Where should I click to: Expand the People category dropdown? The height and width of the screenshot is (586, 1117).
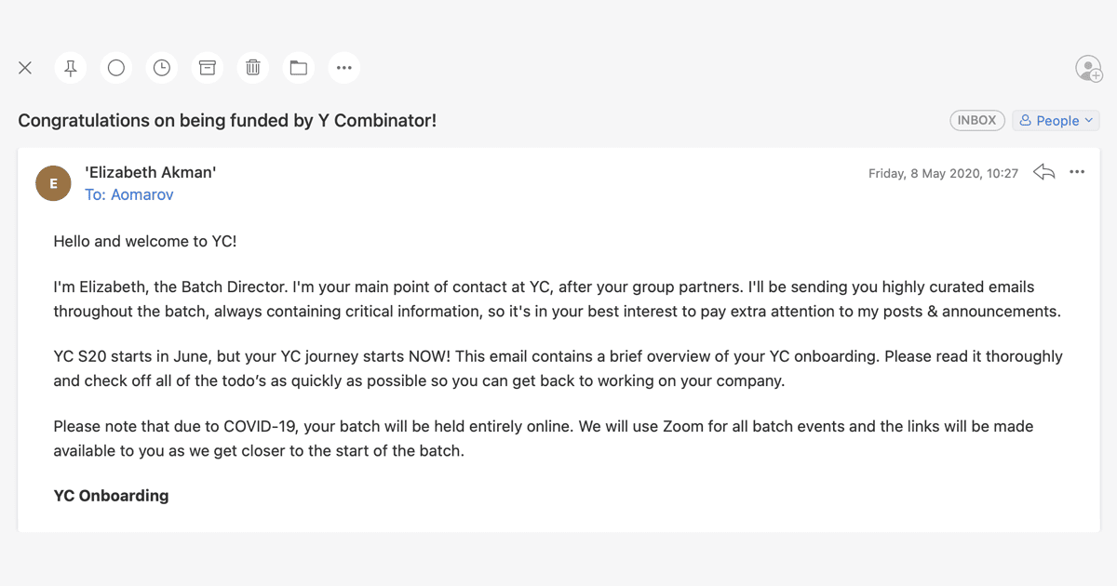(x=1056, y=120)
